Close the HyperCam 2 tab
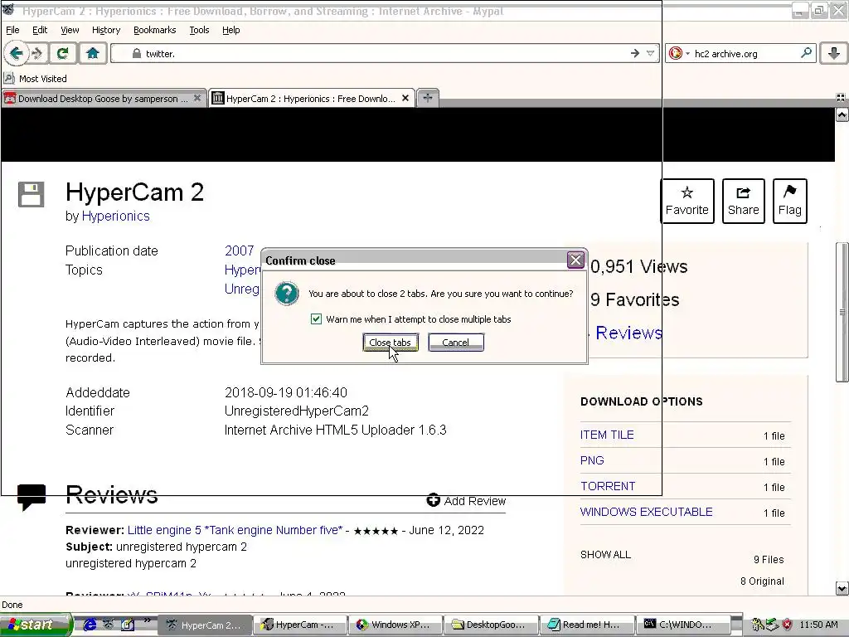The image size is (849, 637). (x=405, y=99)
